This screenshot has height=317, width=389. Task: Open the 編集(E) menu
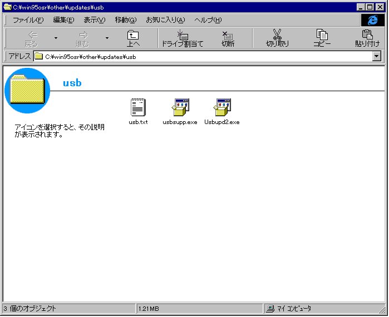coord(63,20)
